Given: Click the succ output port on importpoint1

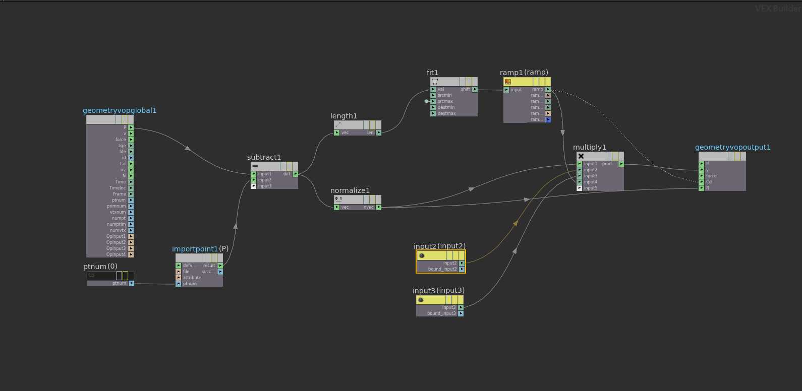Looking at the screenshot, I should pyautogui.click(x=220, y=272).
